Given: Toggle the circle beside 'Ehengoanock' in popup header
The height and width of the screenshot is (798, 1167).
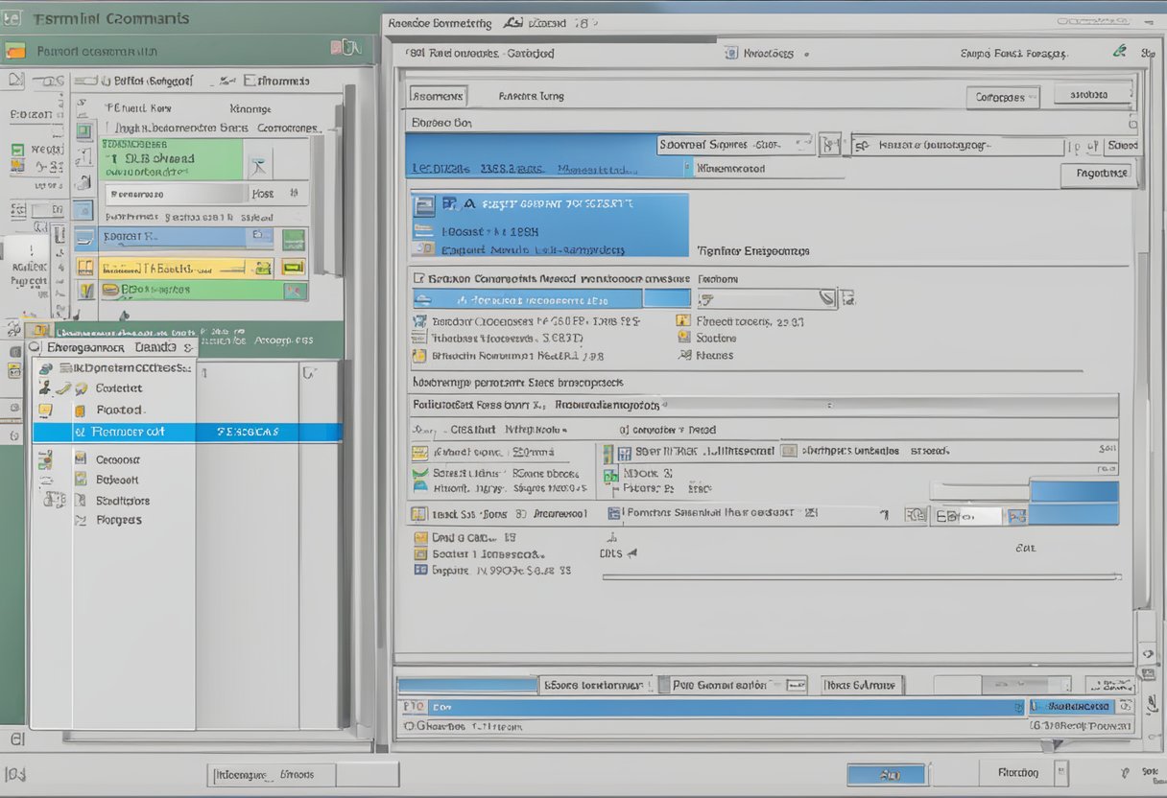Looking at the screenshot, I should [36, 347].
